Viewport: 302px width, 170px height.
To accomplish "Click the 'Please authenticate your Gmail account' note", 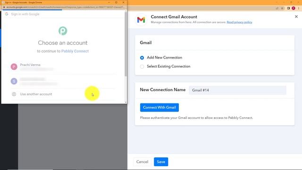I will (196, 118).
